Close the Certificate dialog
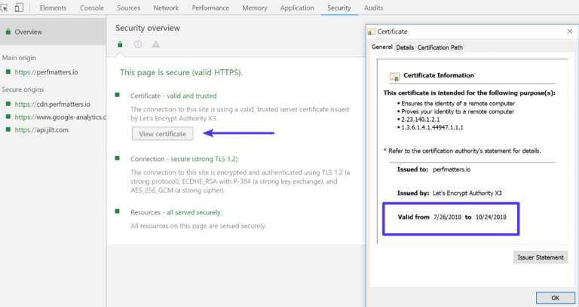The width and height of the screenshot is (579, 307). 569,32
